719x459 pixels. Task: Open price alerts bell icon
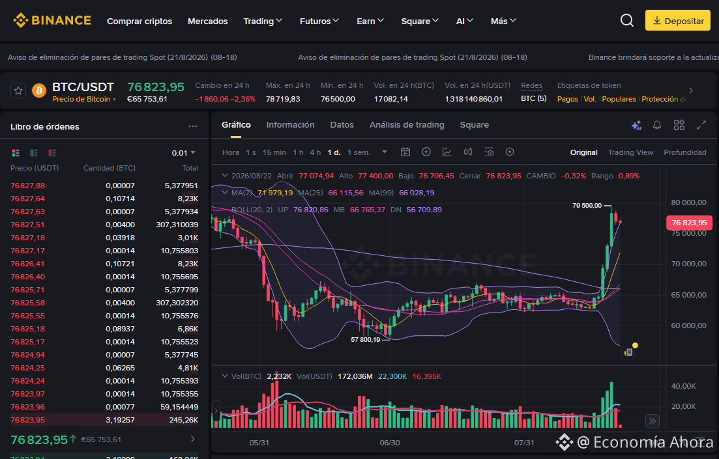click(x=657, y=125)
